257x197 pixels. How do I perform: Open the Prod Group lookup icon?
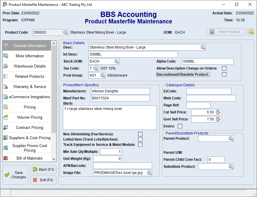(x=103, y=75)
